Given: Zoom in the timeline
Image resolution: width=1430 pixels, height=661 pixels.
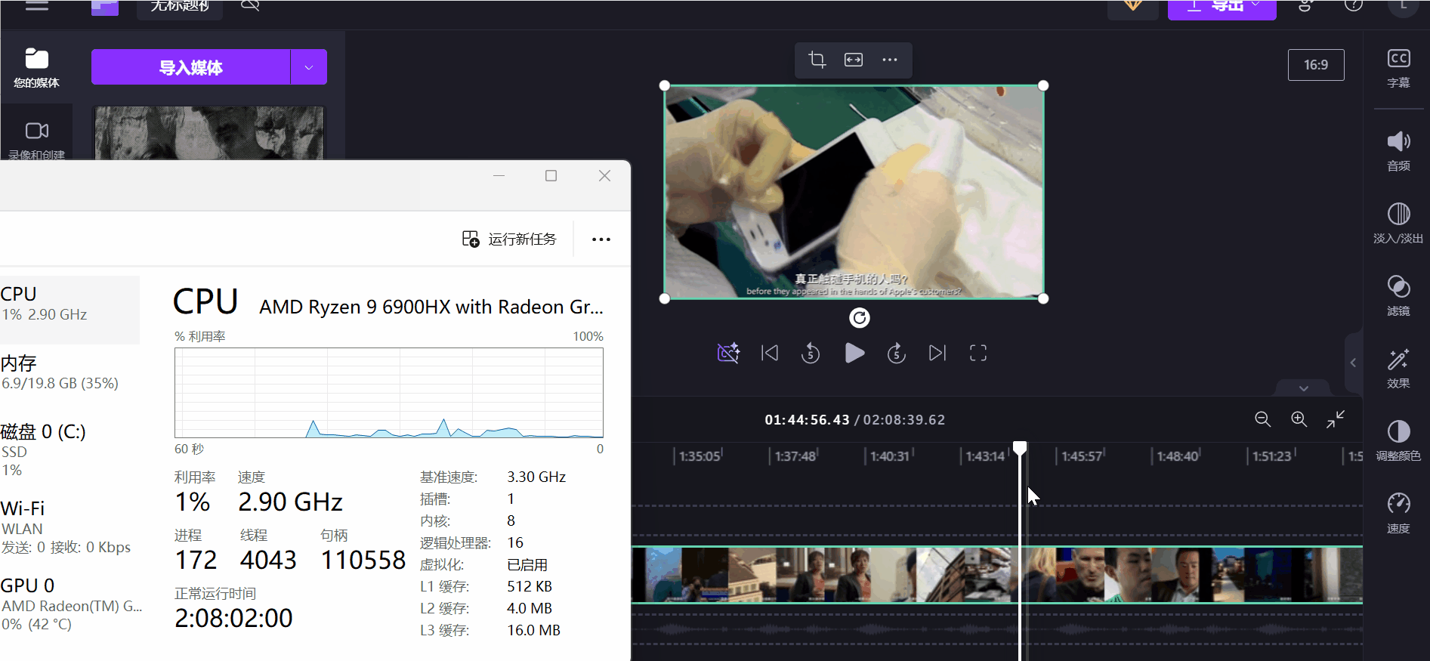Looking at the screenshot, I should click(x=1299, y=419).
